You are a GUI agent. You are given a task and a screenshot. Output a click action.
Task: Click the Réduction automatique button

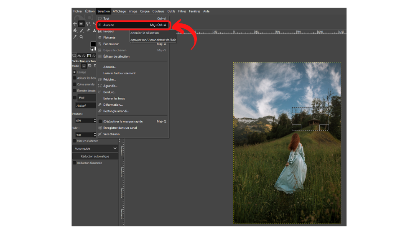click(95, 156)
